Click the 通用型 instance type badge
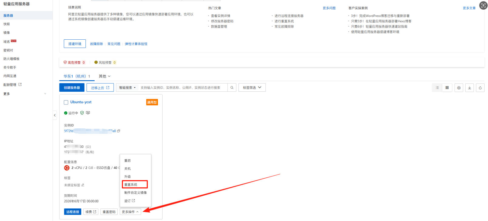The width and height of the screenshot is (488, 221). [152, 102]
